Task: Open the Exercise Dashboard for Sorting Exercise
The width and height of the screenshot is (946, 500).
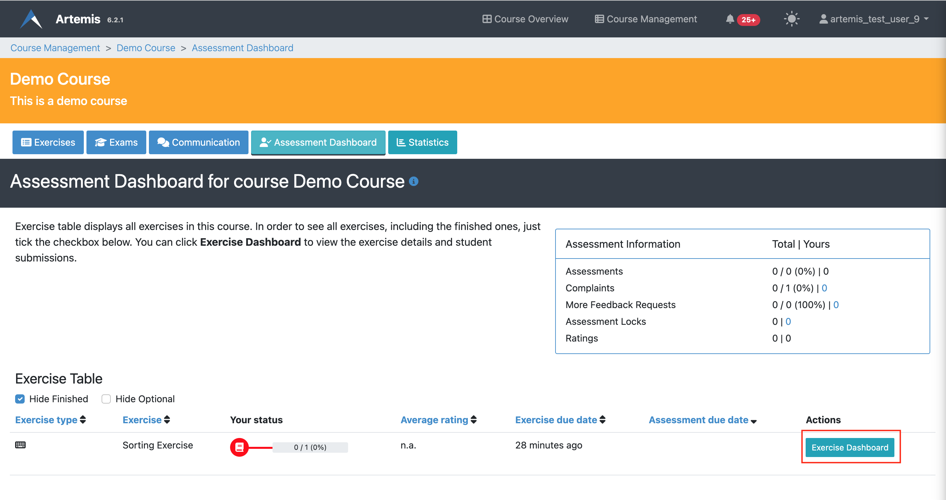Action: pyautogui.click(x=850, y=447)
